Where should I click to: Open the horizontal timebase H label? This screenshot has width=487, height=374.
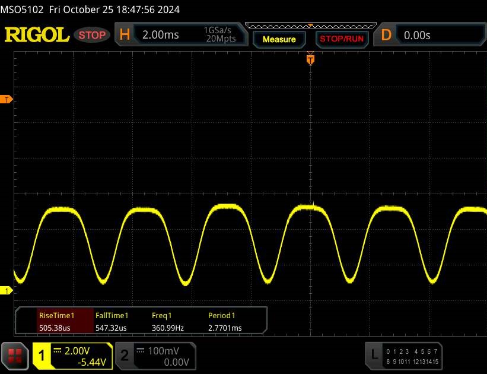[125, 34]
